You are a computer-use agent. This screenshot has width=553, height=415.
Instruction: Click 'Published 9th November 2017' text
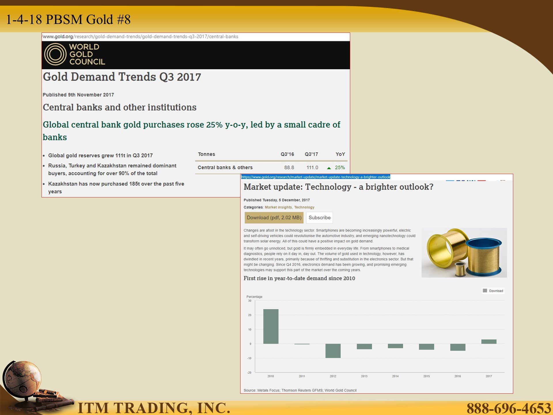point(78,95)
